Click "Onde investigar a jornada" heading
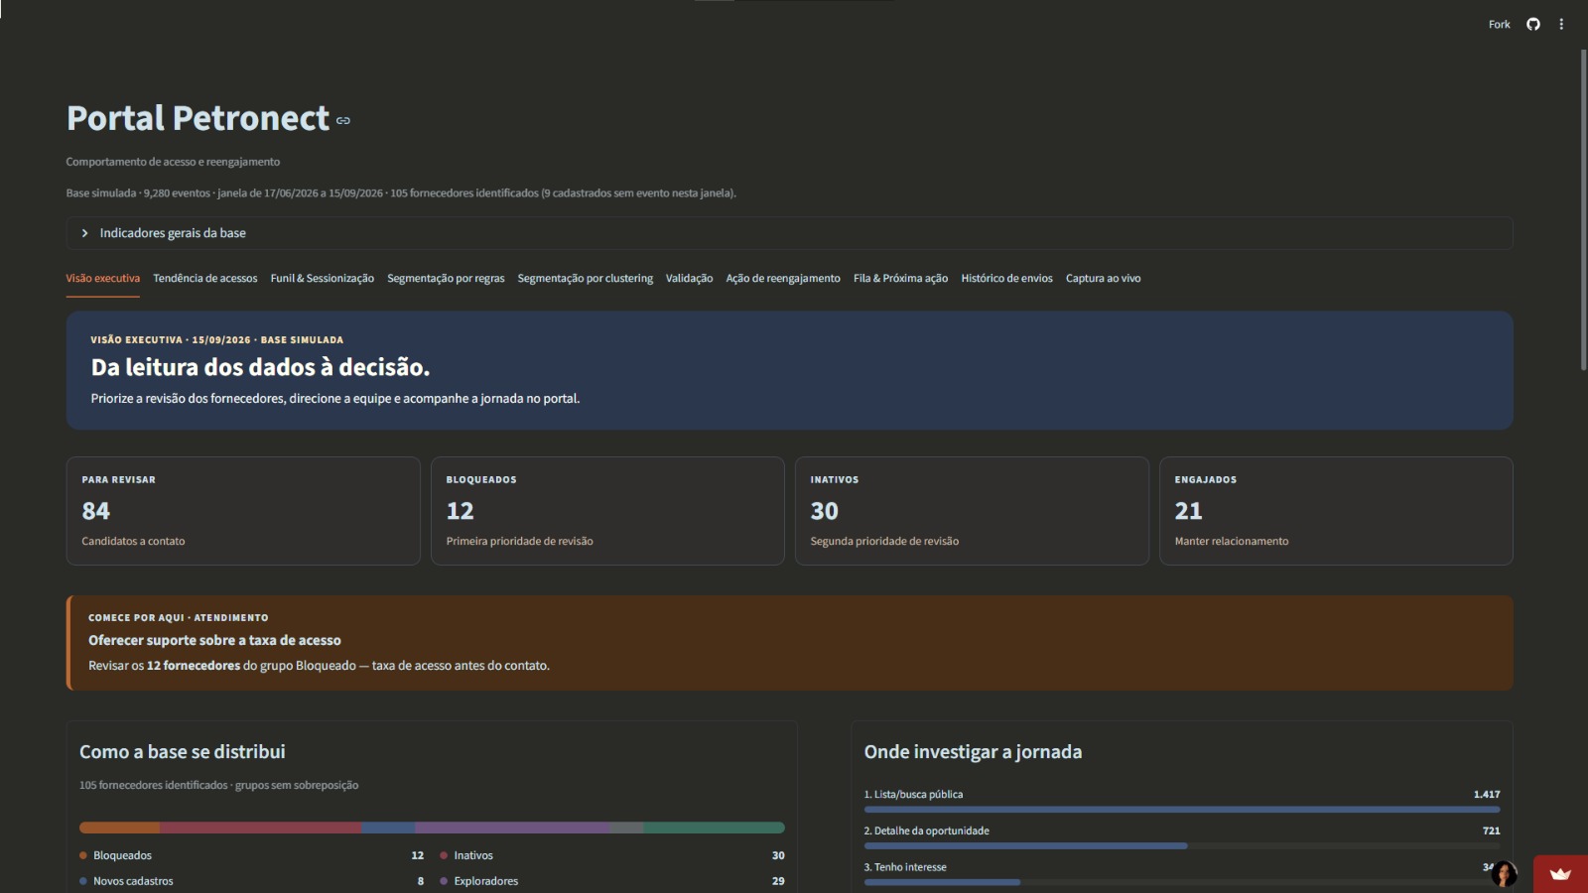The height and width of the screenshot is (893, 1588). point(973,752)
